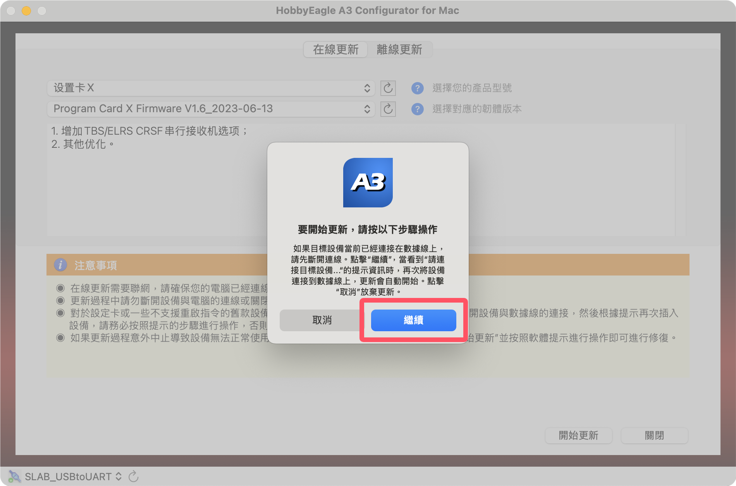
Task: Click the A3 logo in the dialog
Action: [x=368, y=182]
